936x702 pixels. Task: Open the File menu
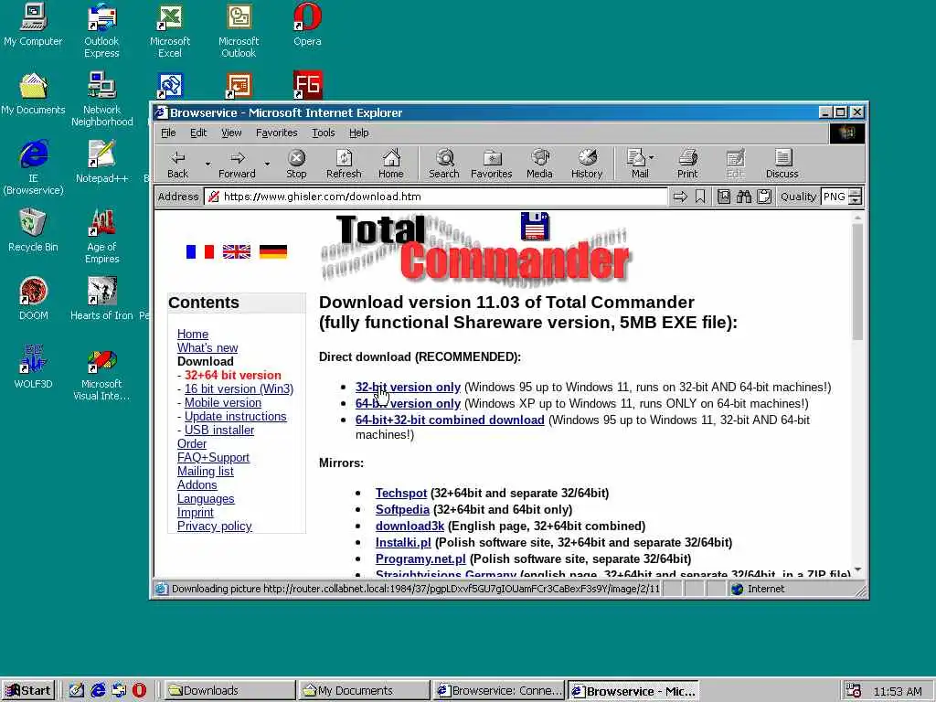(168, 133)
